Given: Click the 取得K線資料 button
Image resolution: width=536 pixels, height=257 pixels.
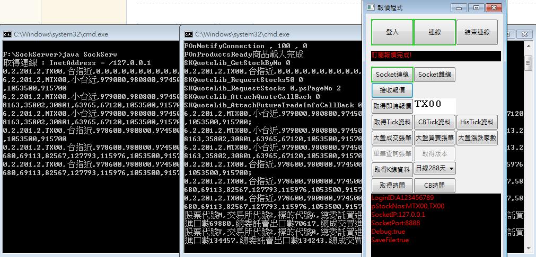Looking at the screenshot, I should [392, 169].
